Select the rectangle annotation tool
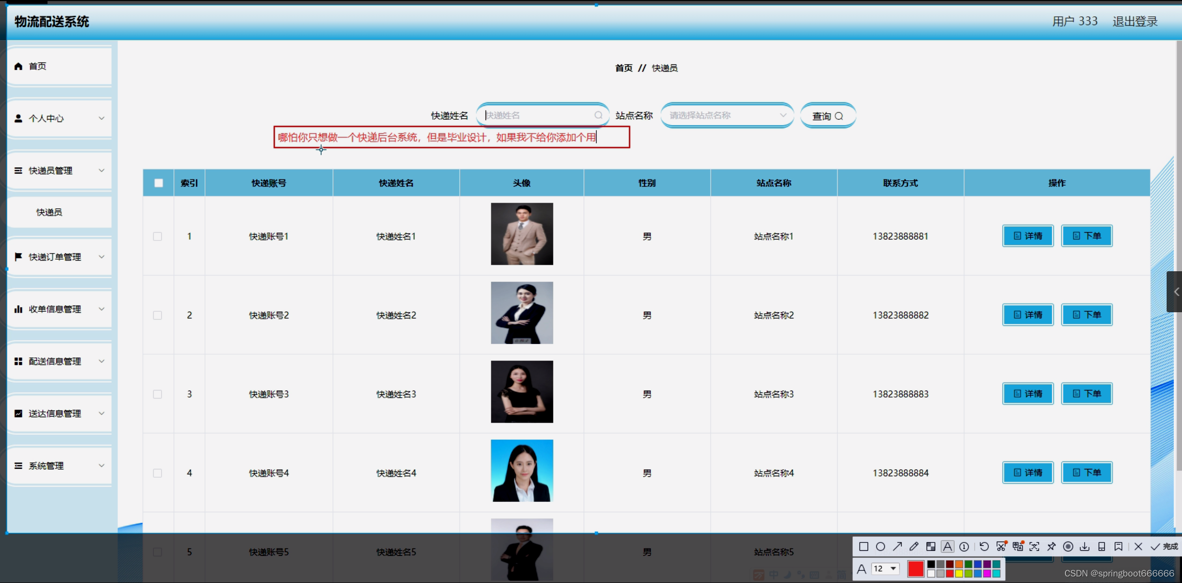1182x583 pixels. pyautogui.click(x=863, y=547)
